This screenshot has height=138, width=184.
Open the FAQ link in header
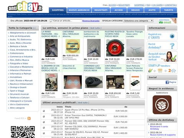pyautogui.click(x=148, y=5)
